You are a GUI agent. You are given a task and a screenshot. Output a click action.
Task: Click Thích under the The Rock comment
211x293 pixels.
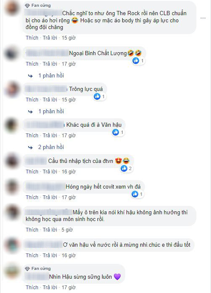point(32,38)
